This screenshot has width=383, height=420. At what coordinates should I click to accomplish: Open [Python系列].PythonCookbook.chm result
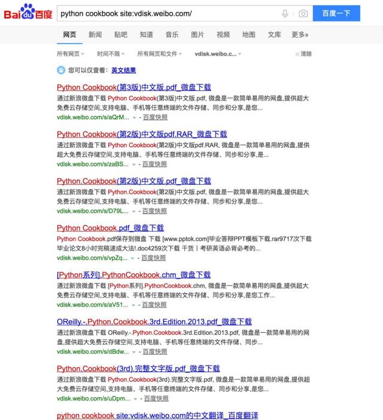tap(133, 275)
